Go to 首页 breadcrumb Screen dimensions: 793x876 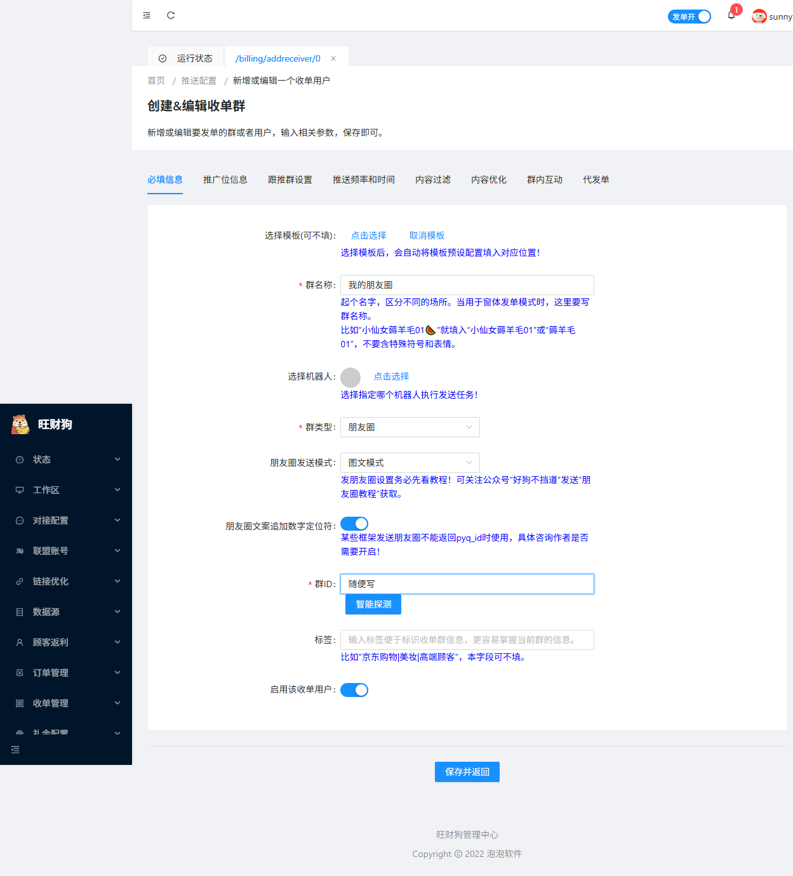click(156, 81)
